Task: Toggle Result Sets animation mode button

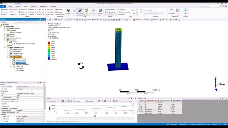Action: (71, 101)
